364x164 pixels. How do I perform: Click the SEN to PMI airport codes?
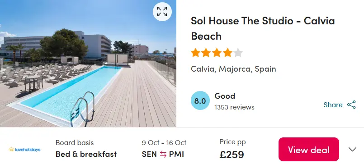[163, 154]
